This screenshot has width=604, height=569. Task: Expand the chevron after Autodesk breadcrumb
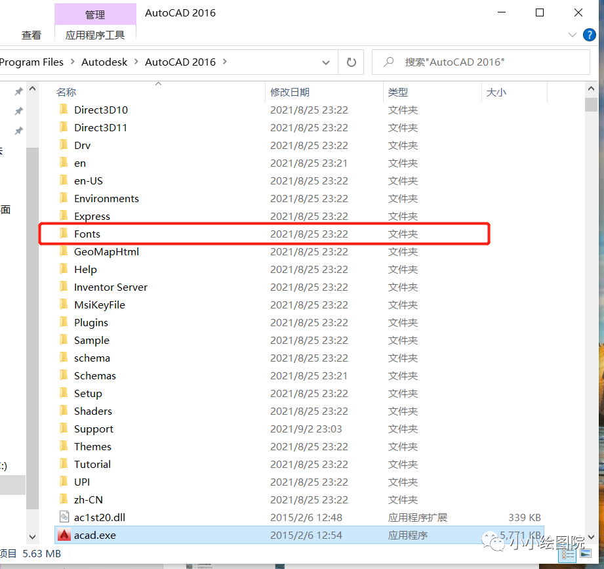(x=136, y=62)
